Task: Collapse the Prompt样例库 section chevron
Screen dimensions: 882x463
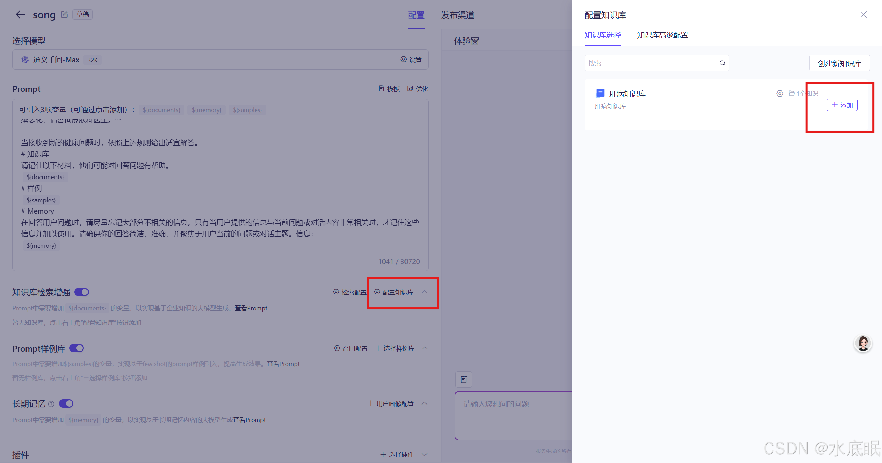Action: (425, 348)
